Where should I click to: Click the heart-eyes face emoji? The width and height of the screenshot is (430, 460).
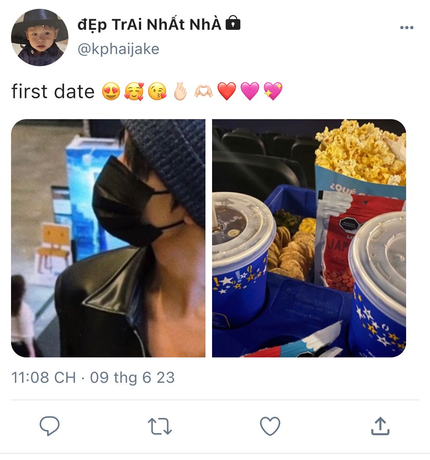point(111,92)
